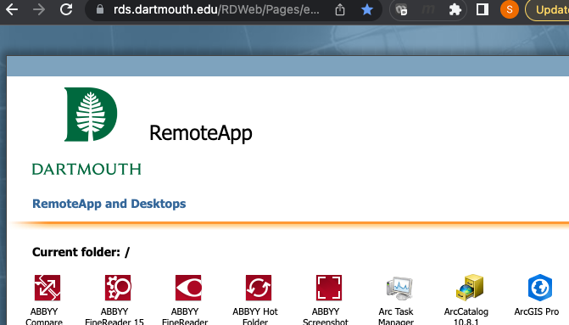Viewport: 569px width, 325px height.
Task: Share this page via share icon
Action: [x=340, y=10]
